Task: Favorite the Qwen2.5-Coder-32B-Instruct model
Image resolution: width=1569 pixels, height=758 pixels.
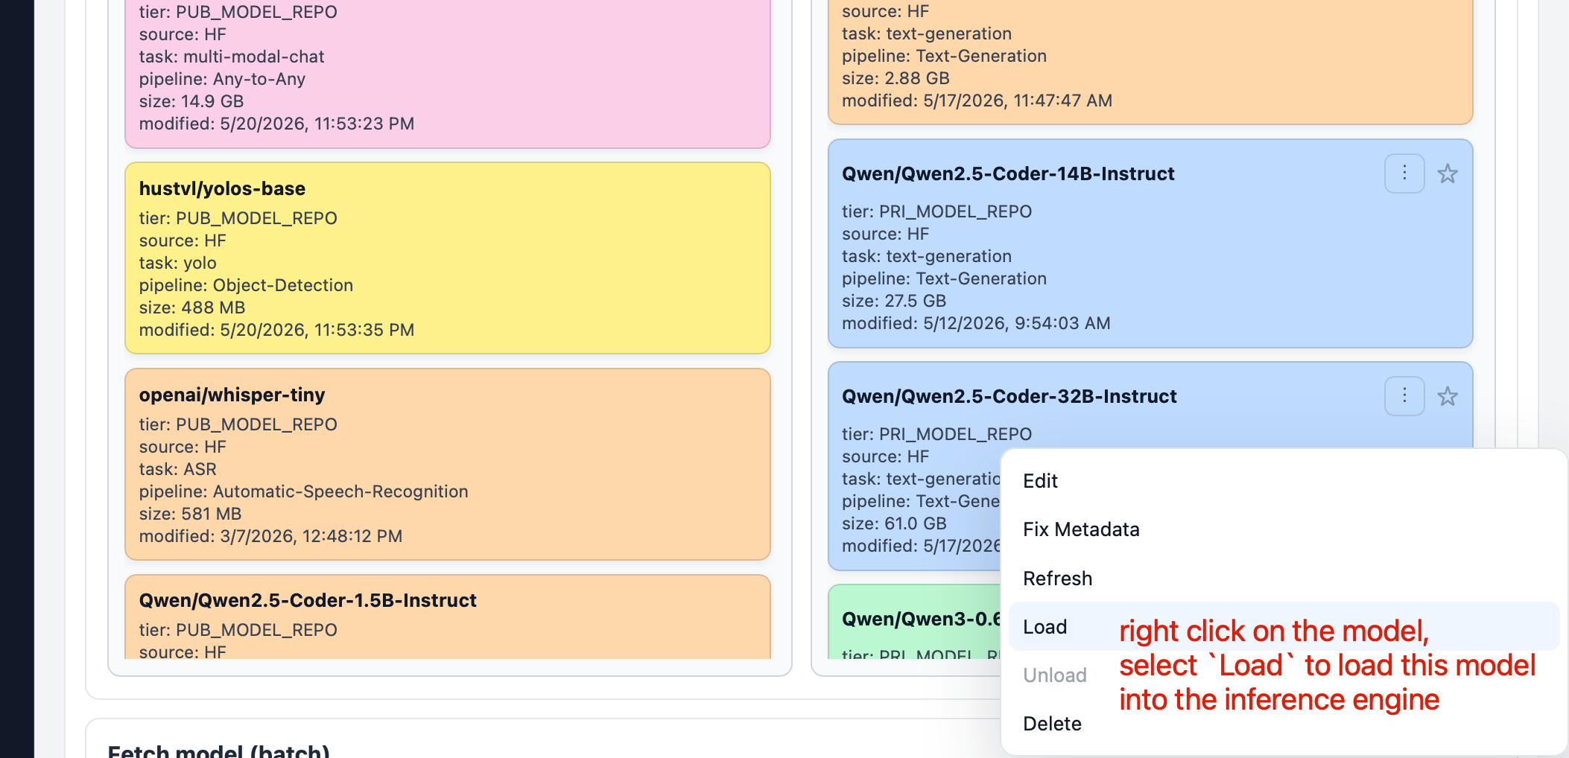Action: pos(1448,396)
